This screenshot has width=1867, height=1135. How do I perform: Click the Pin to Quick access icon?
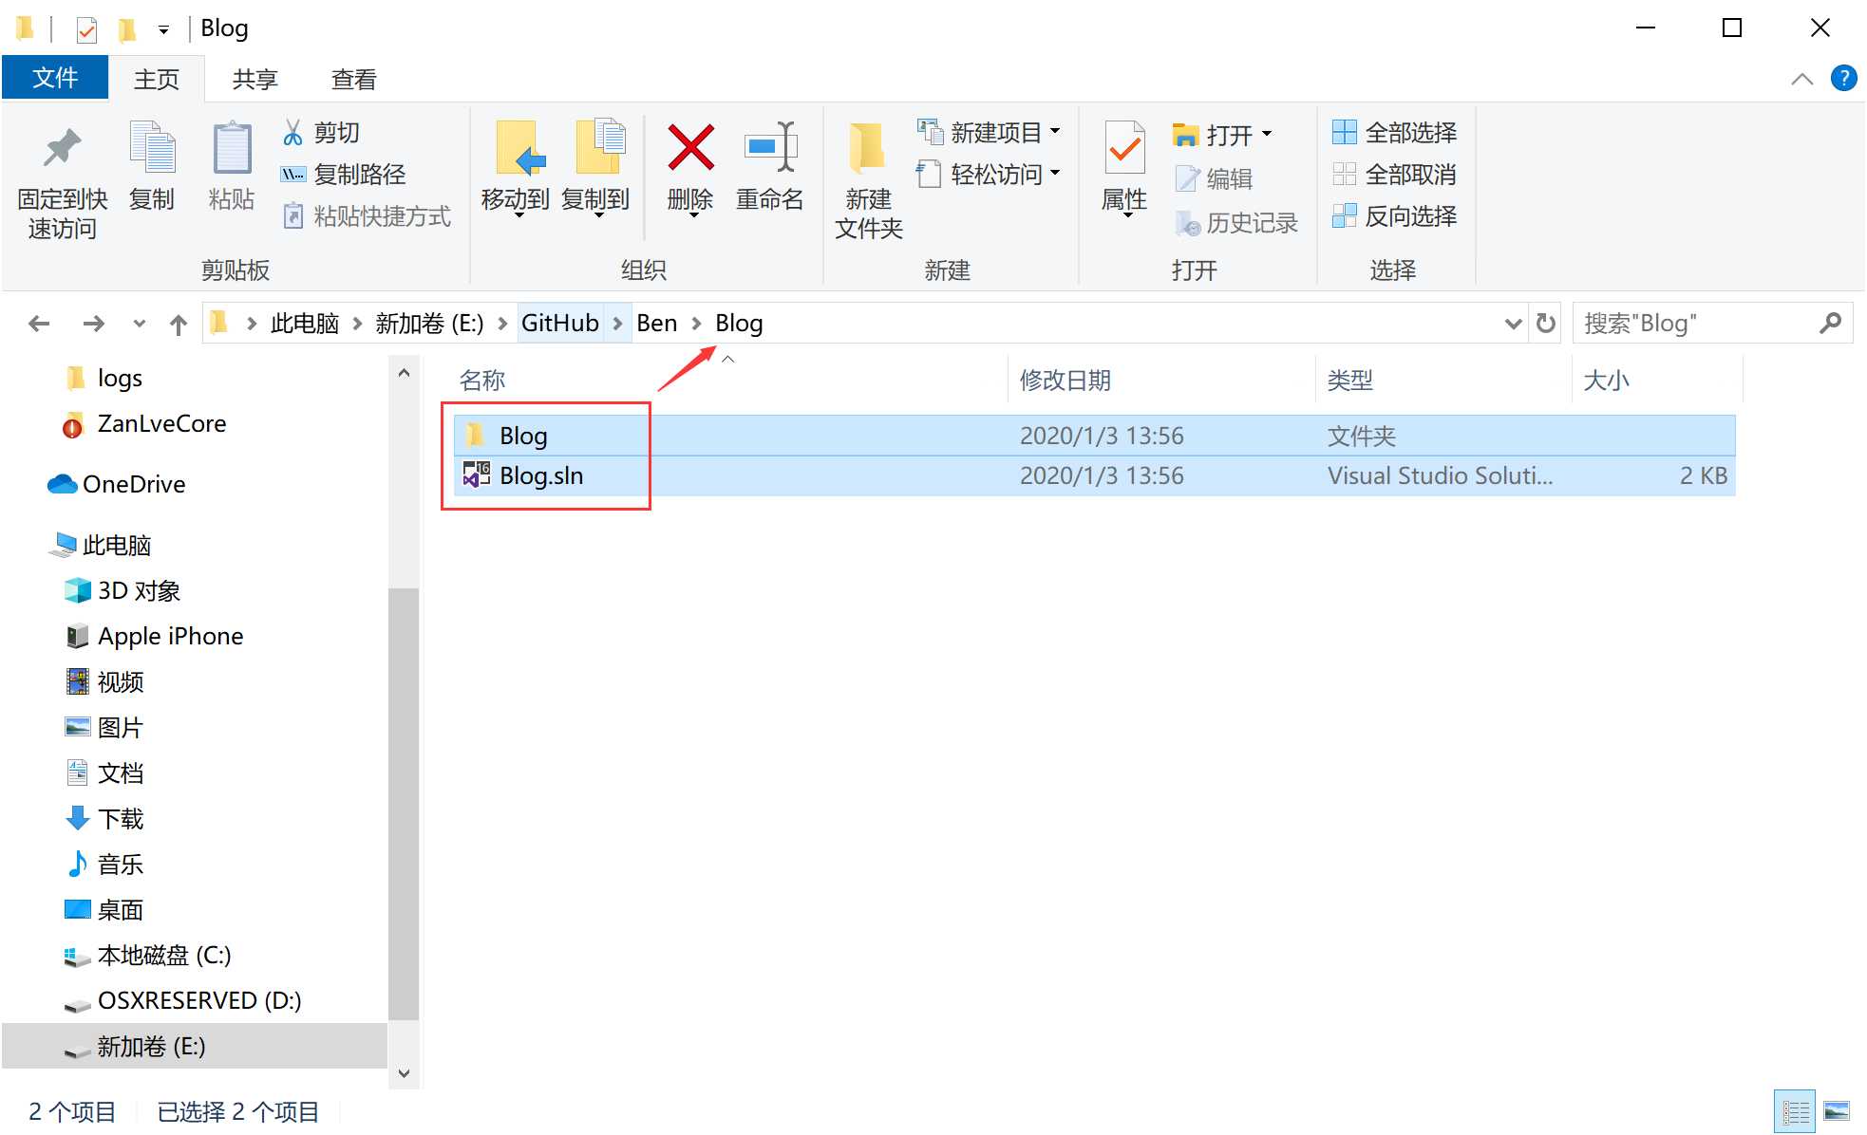[x=63, y=148]
